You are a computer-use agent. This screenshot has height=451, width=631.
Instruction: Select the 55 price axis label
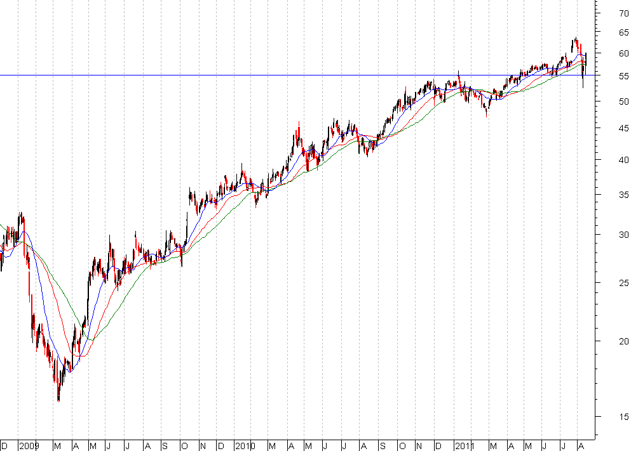[x=623, y=76]
